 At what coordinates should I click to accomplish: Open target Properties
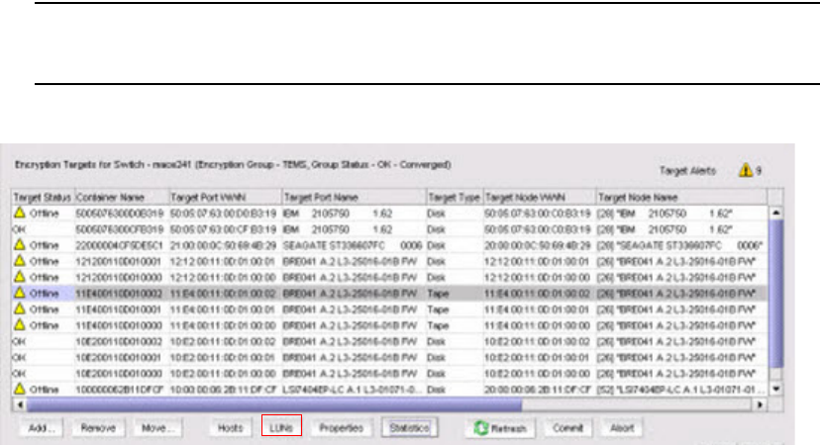pyautogui.click(x=340, y=428)
